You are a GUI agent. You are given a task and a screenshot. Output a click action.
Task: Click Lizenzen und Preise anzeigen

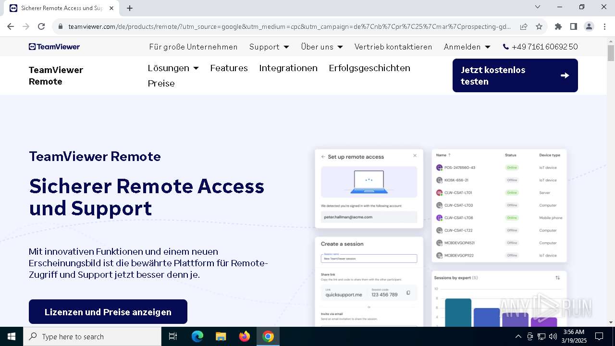(108, 312)
